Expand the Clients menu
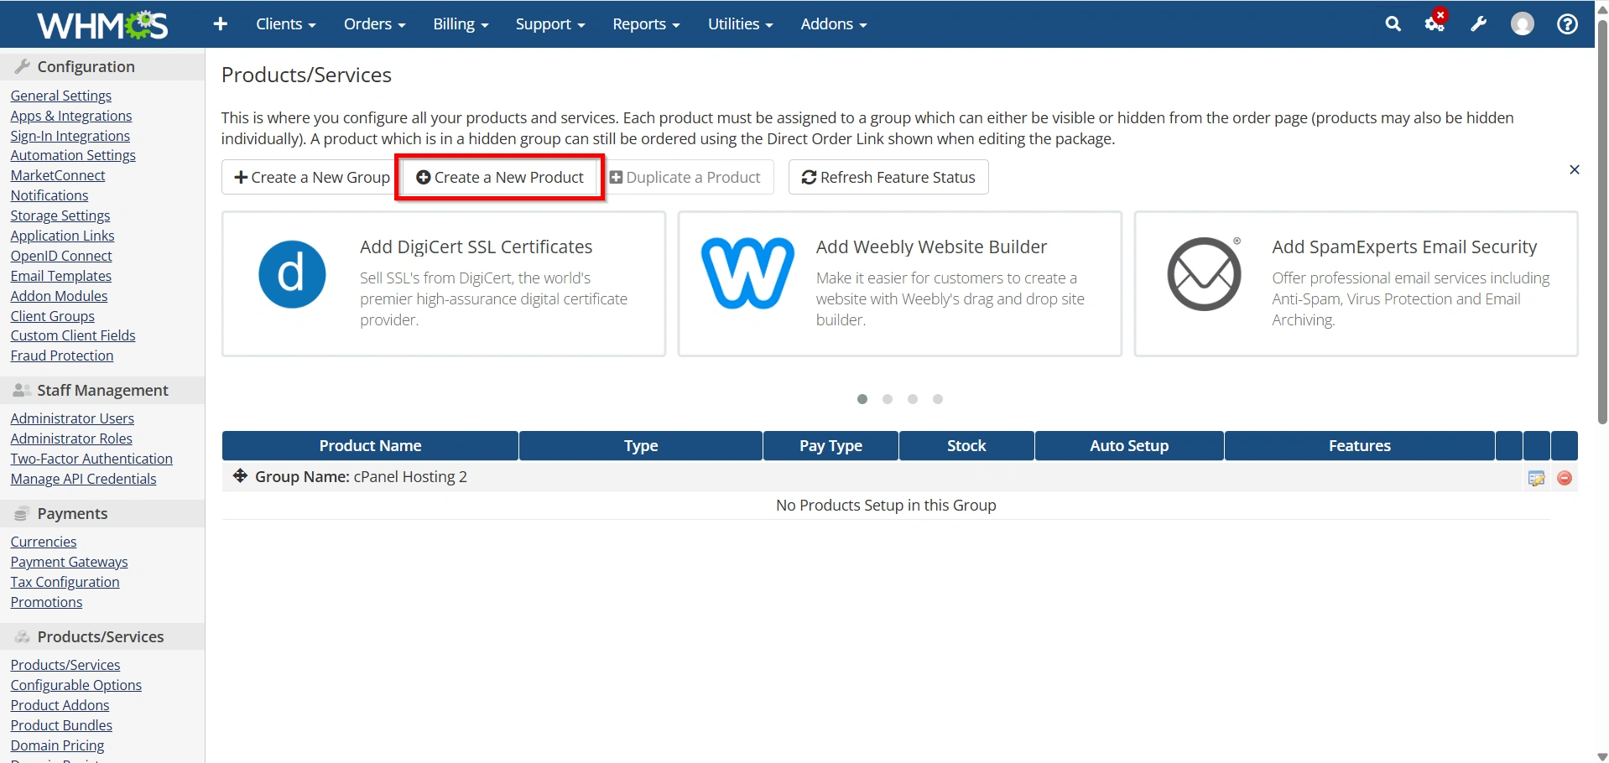This screenshot has height=763, width=1609. (x=286, y=24)
